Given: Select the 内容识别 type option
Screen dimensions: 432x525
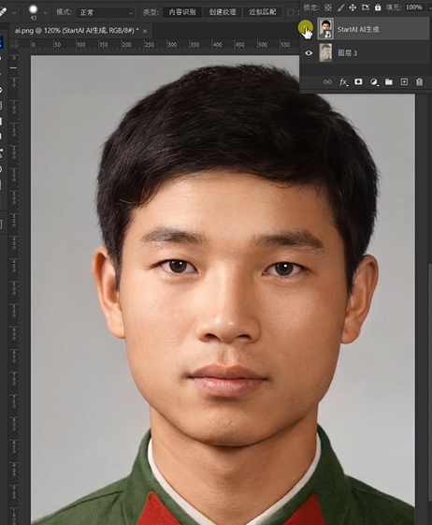Looking at the screenshot, I should (182, 12).
